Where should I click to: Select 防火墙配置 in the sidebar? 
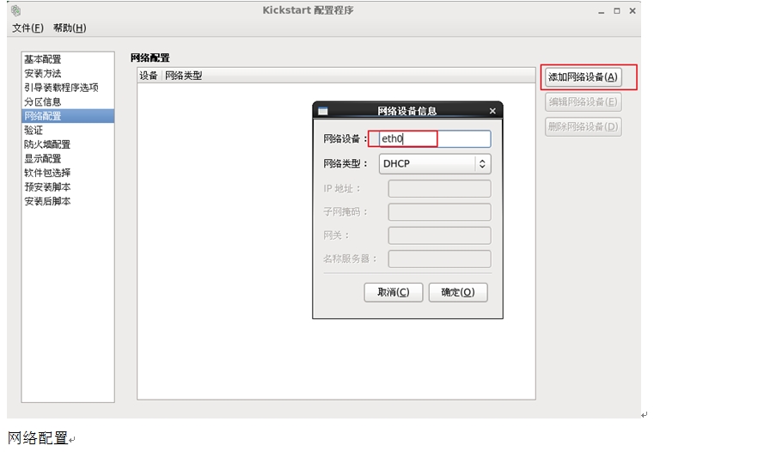68,144
